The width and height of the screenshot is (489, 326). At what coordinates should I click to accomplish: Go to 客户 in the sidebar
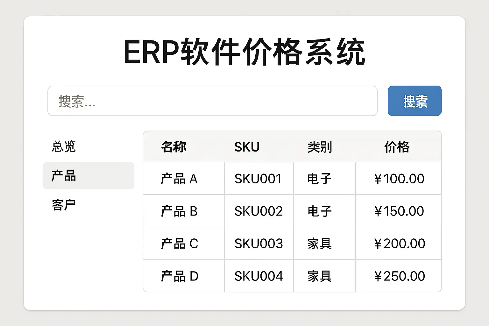[64, 205]
